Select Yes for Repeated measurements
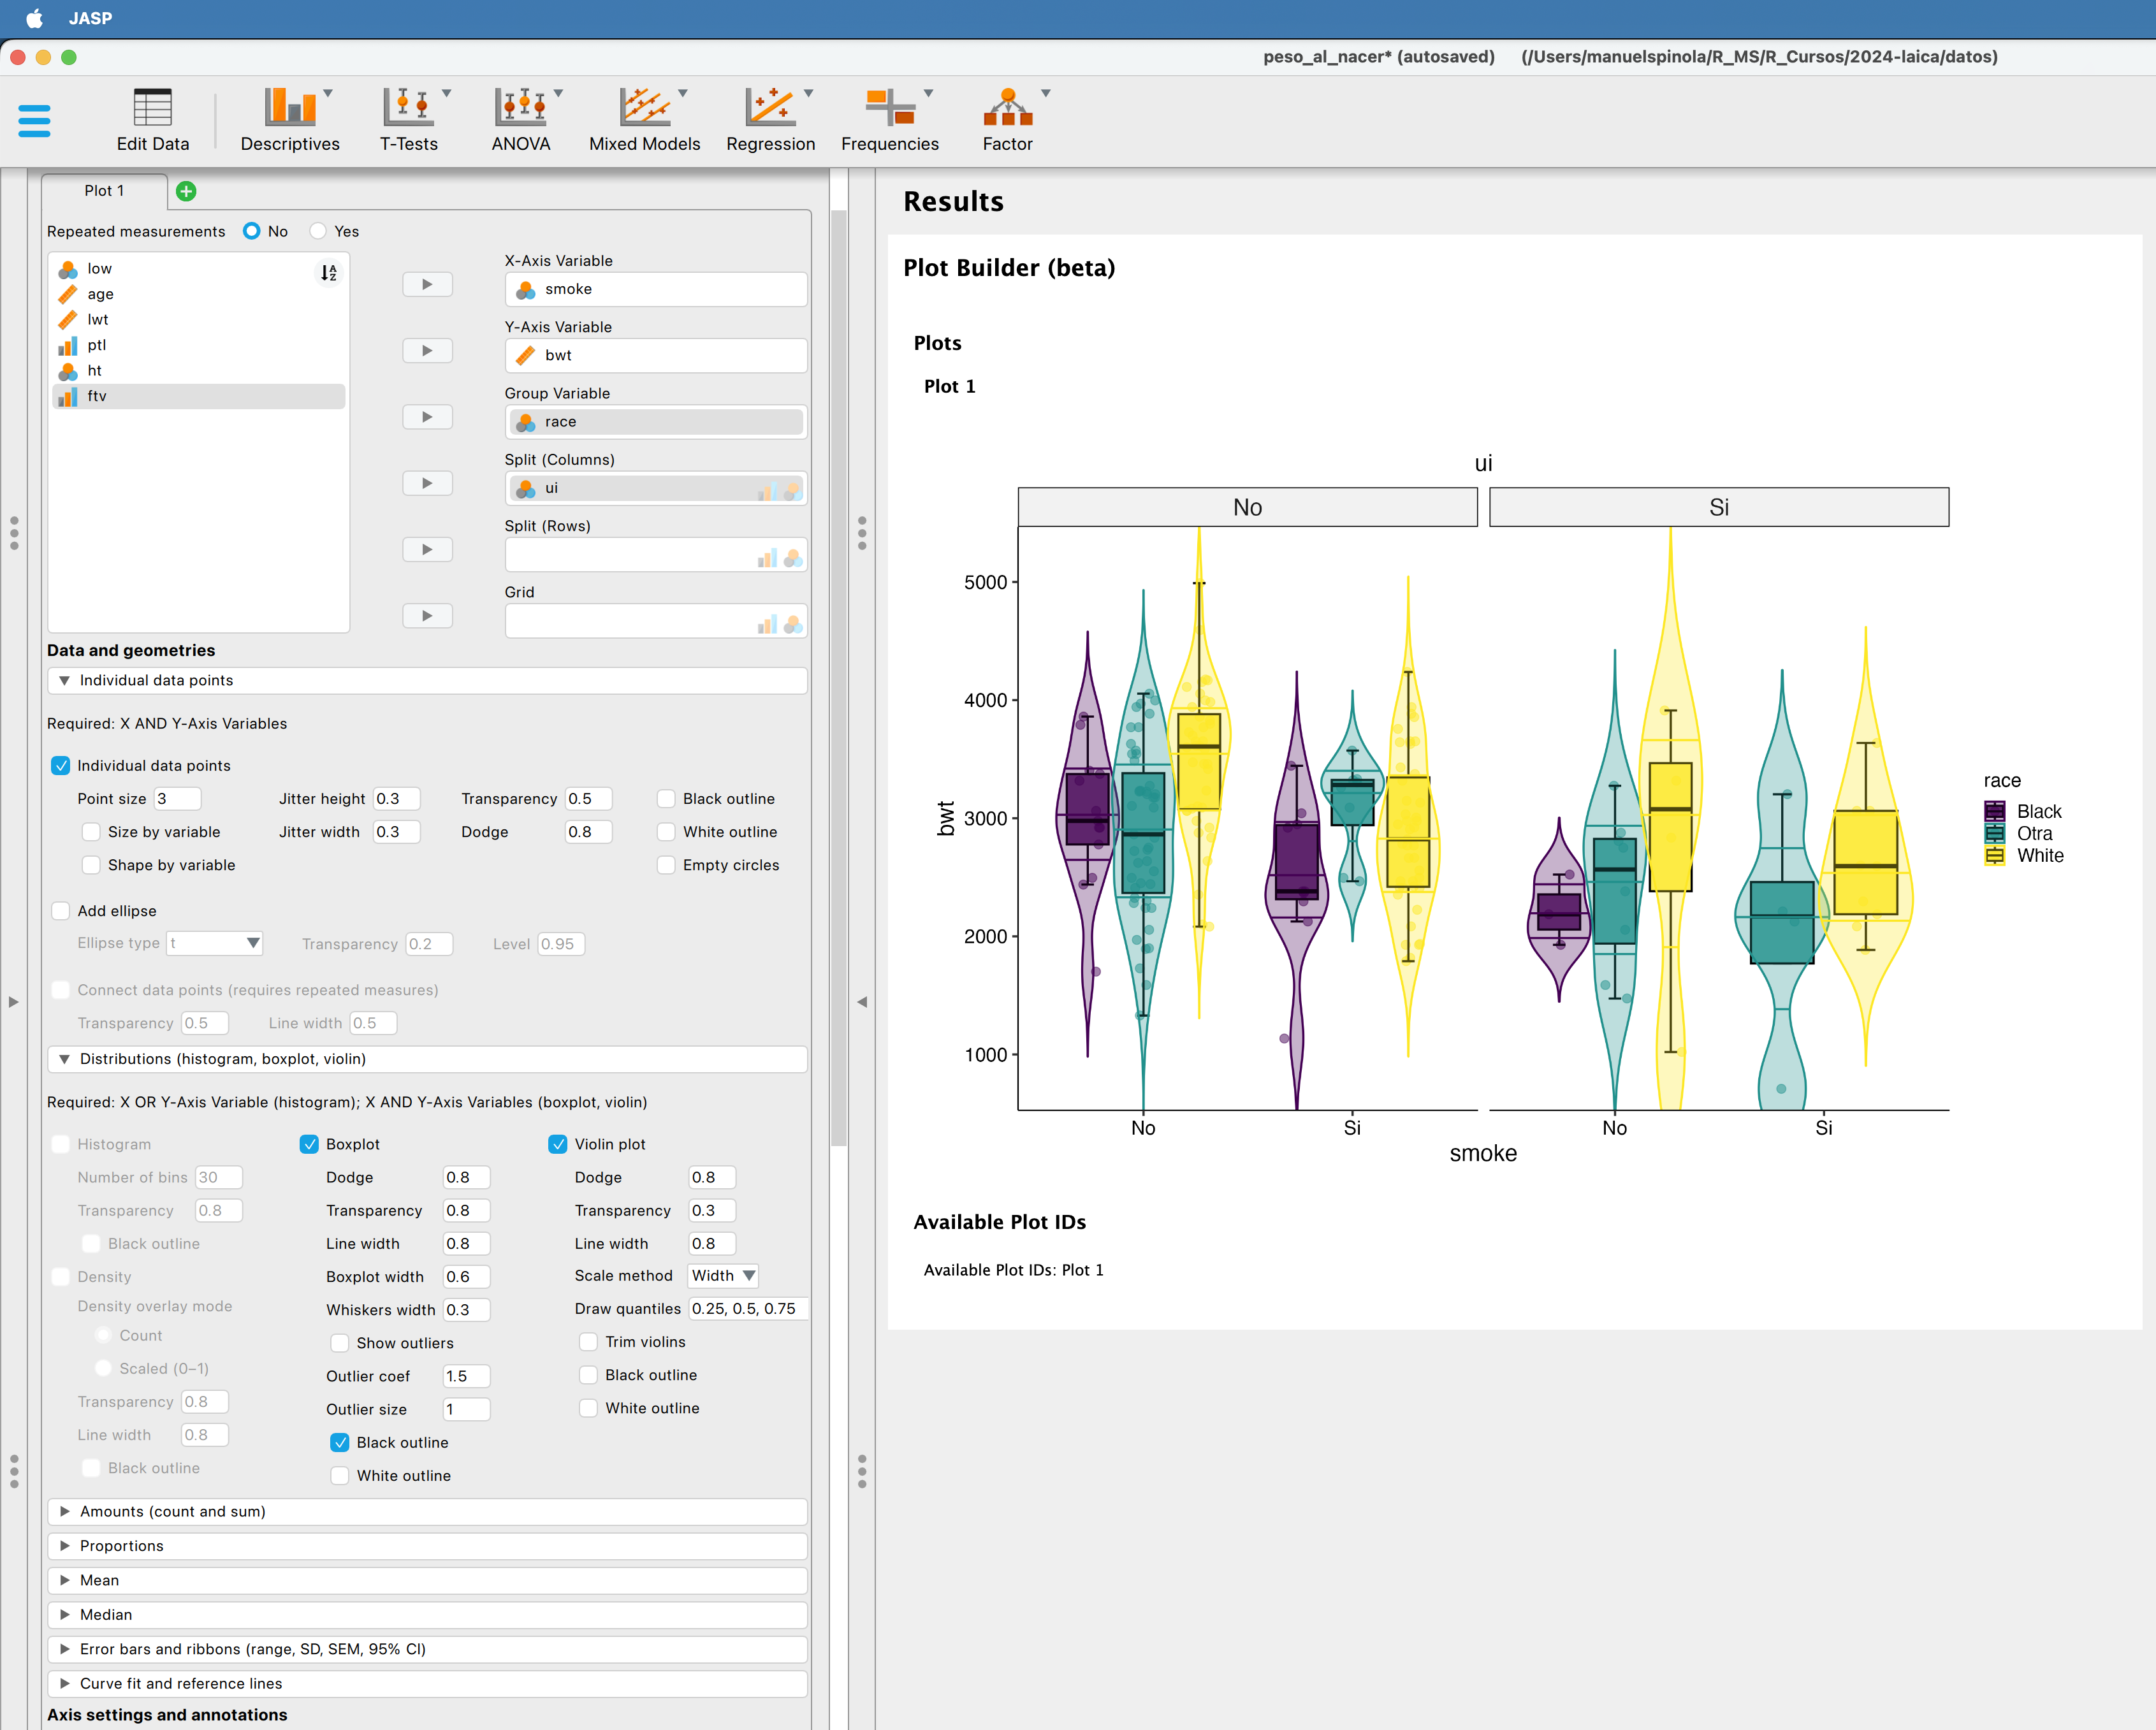Viewport: 2156px width, 1730px height. (319, 231)
